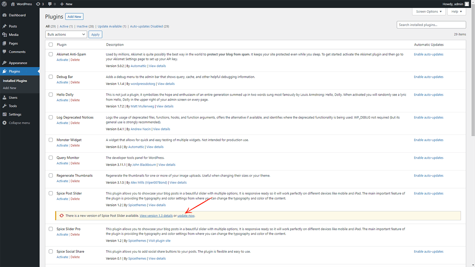Check the Monster Widget checkbox
The width and height of the screenshot is (475, 267).
[x=51, y=140]
